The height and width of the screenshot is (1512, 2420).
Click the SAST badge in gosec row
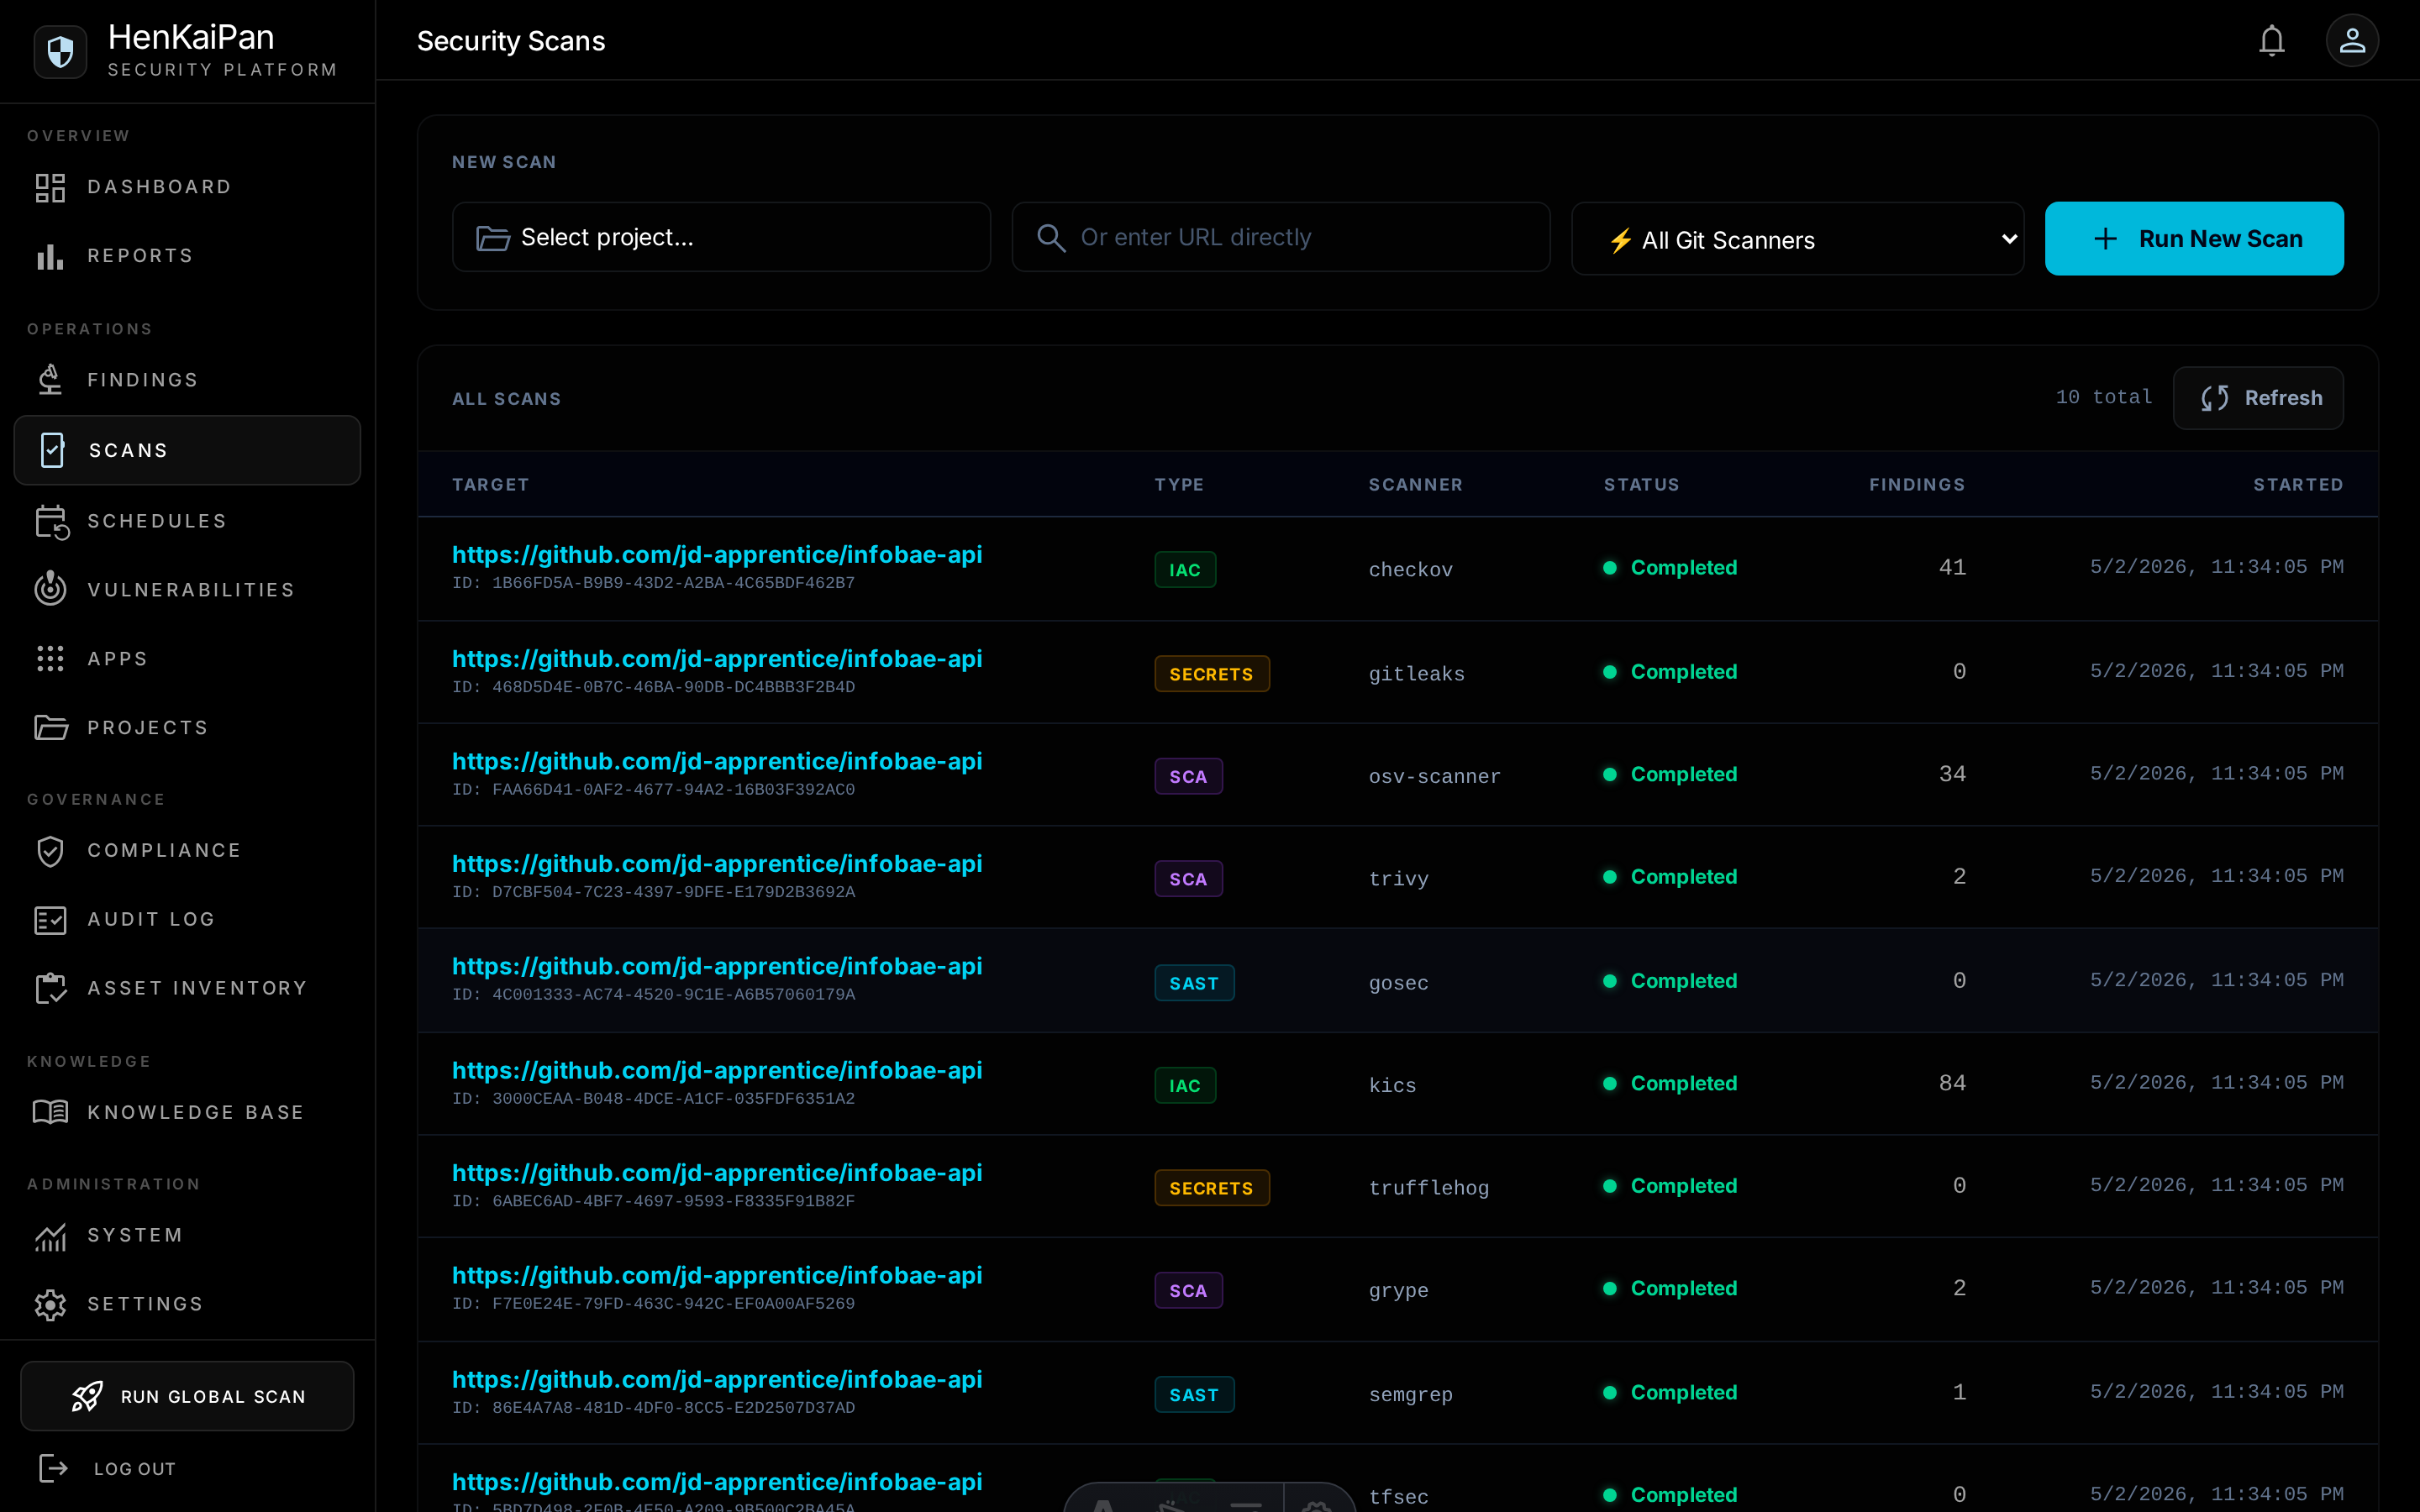tap(1194, 983)
